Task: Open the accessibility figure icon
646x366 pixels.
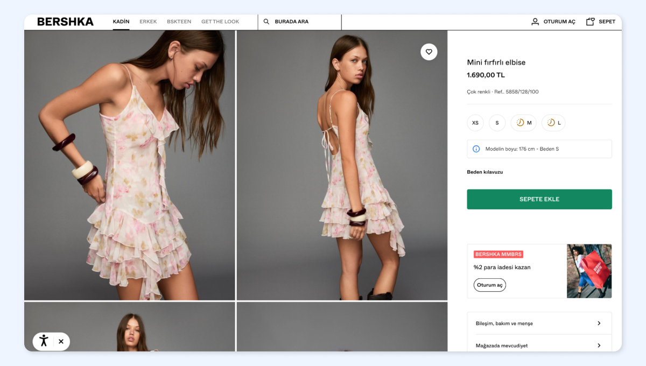Action: (x=44, y=341)
